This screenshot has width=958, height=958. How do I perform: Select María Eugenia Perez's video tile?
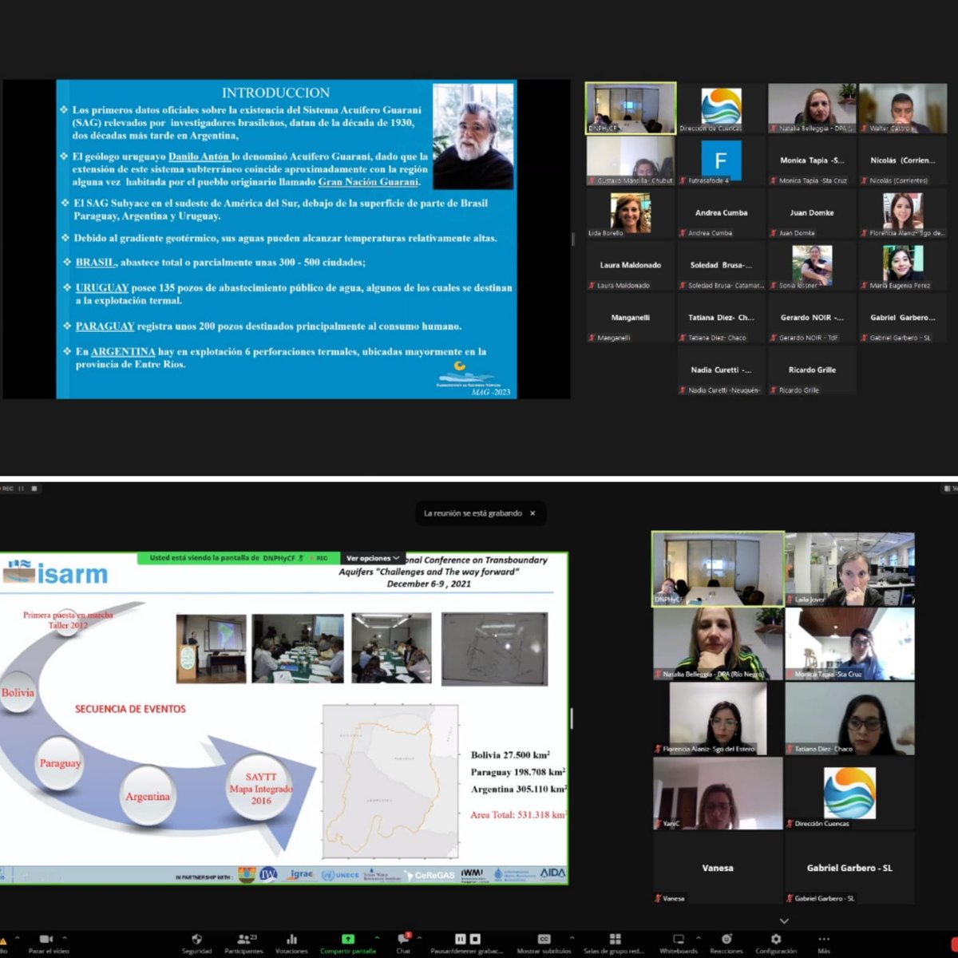pos(903,265)
